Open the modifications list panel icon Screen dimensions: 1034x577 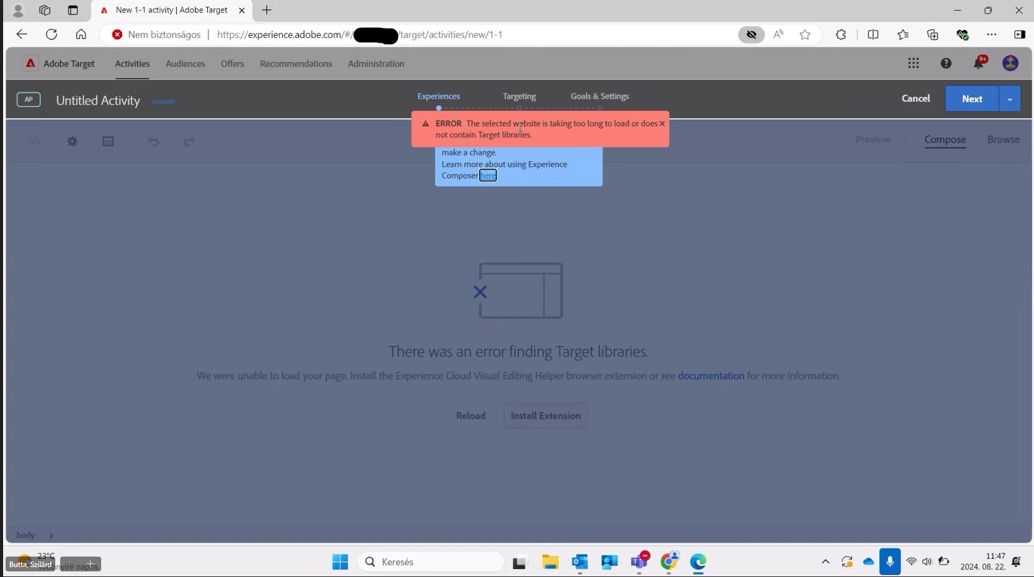click(108, 141)
